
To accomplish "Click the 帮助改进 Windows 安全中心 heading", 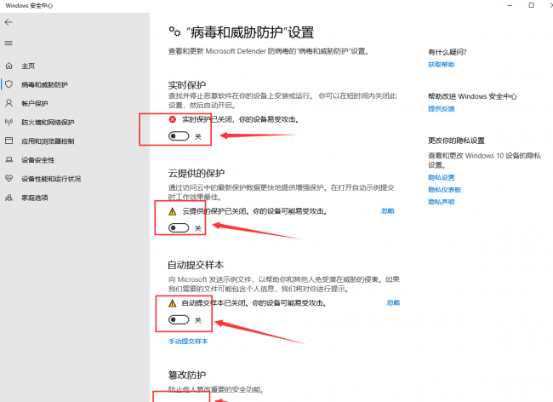I will (x=472, y=96).
